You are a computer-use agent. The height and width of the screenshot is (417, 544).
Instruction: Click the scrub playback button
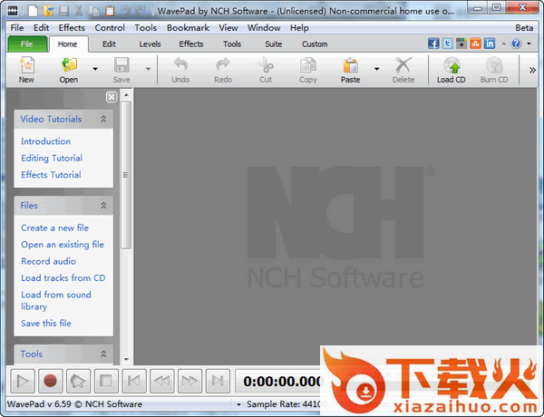[78, 381]
